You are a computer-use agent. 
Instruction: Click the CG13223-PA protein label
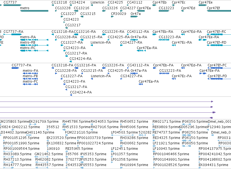(x=170, y=71)
